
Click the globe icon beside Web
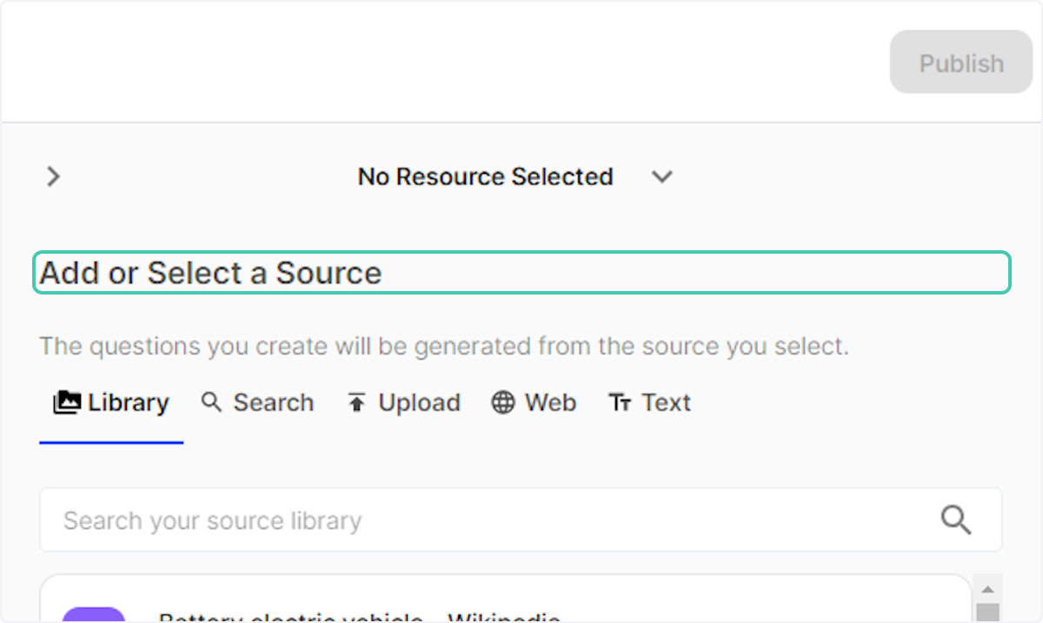coord(502,402)
